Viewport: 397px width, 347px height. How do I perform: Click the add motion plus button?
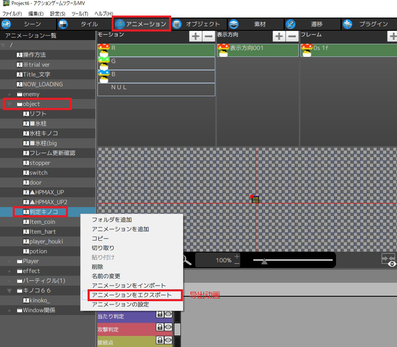click(x=196, y=36)
